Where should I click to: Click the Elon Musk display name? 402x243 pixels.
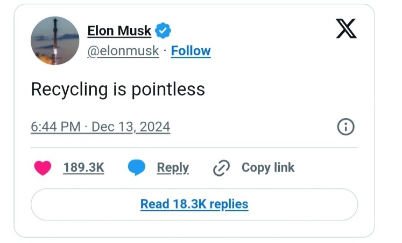(119, 31)
